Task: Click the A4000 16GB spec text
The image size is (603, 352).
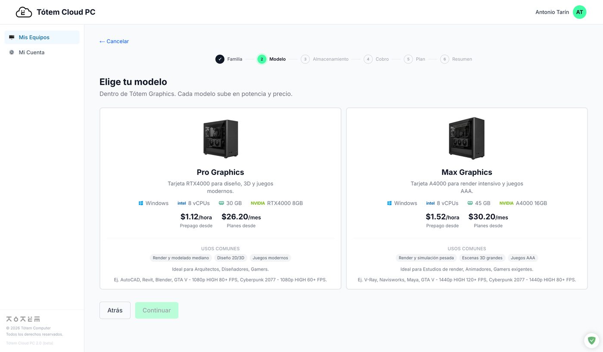Action: point(532,203)
